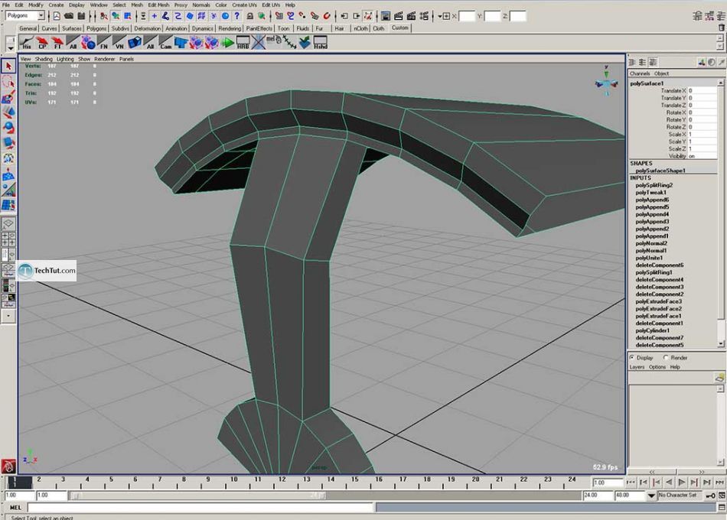Image resolution: width=727 pixels, height=520 pixels.
Task: Open the viewport Panels menu
Action: 126,59
